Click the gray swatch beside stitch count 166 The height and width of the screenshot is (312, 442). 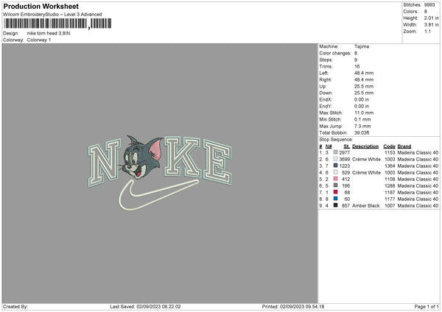335,185
